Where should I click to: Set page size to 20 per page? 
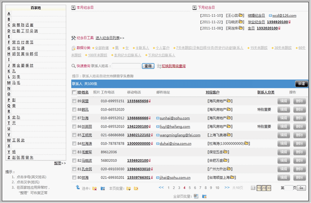(263, 188)
